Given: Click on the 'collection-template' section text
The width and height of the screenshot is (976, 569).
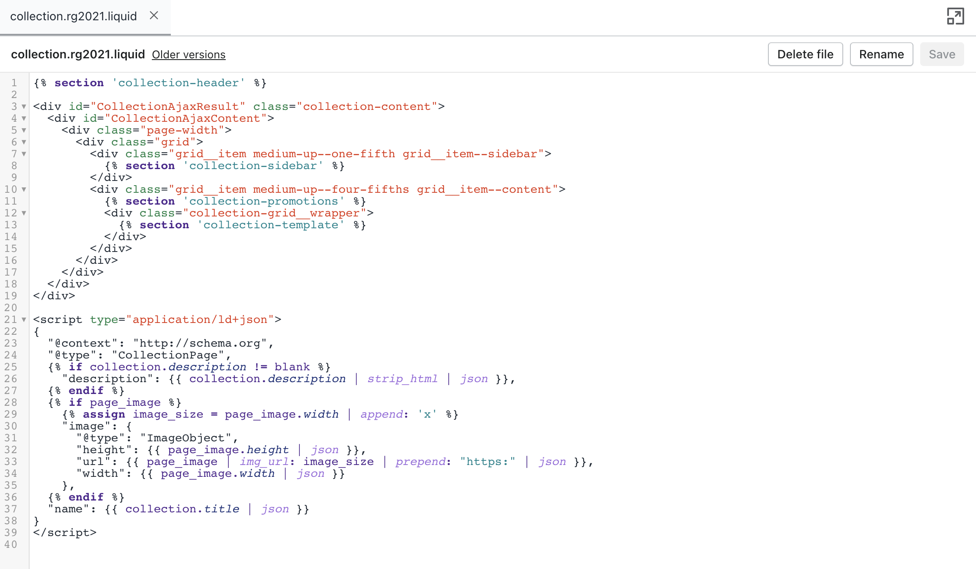Looking at the screenshot, I should click(x=271, y=225).
